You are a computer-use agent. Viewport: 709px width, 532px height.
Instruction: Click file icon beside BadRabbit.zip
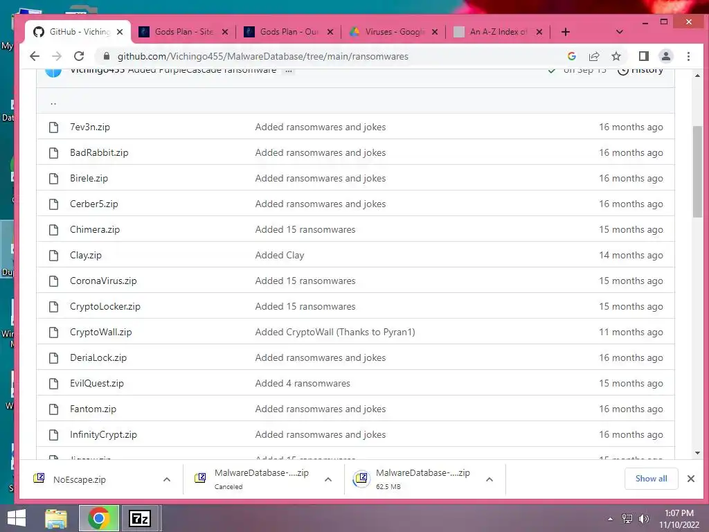click(53, 153)
